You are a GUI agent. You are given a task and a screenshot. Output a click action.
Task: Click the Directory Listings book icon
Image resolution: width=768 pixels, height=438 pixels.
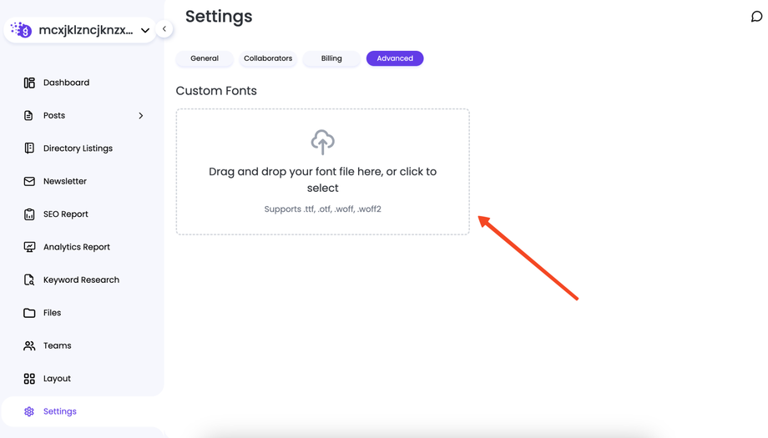tap(29, 149)
